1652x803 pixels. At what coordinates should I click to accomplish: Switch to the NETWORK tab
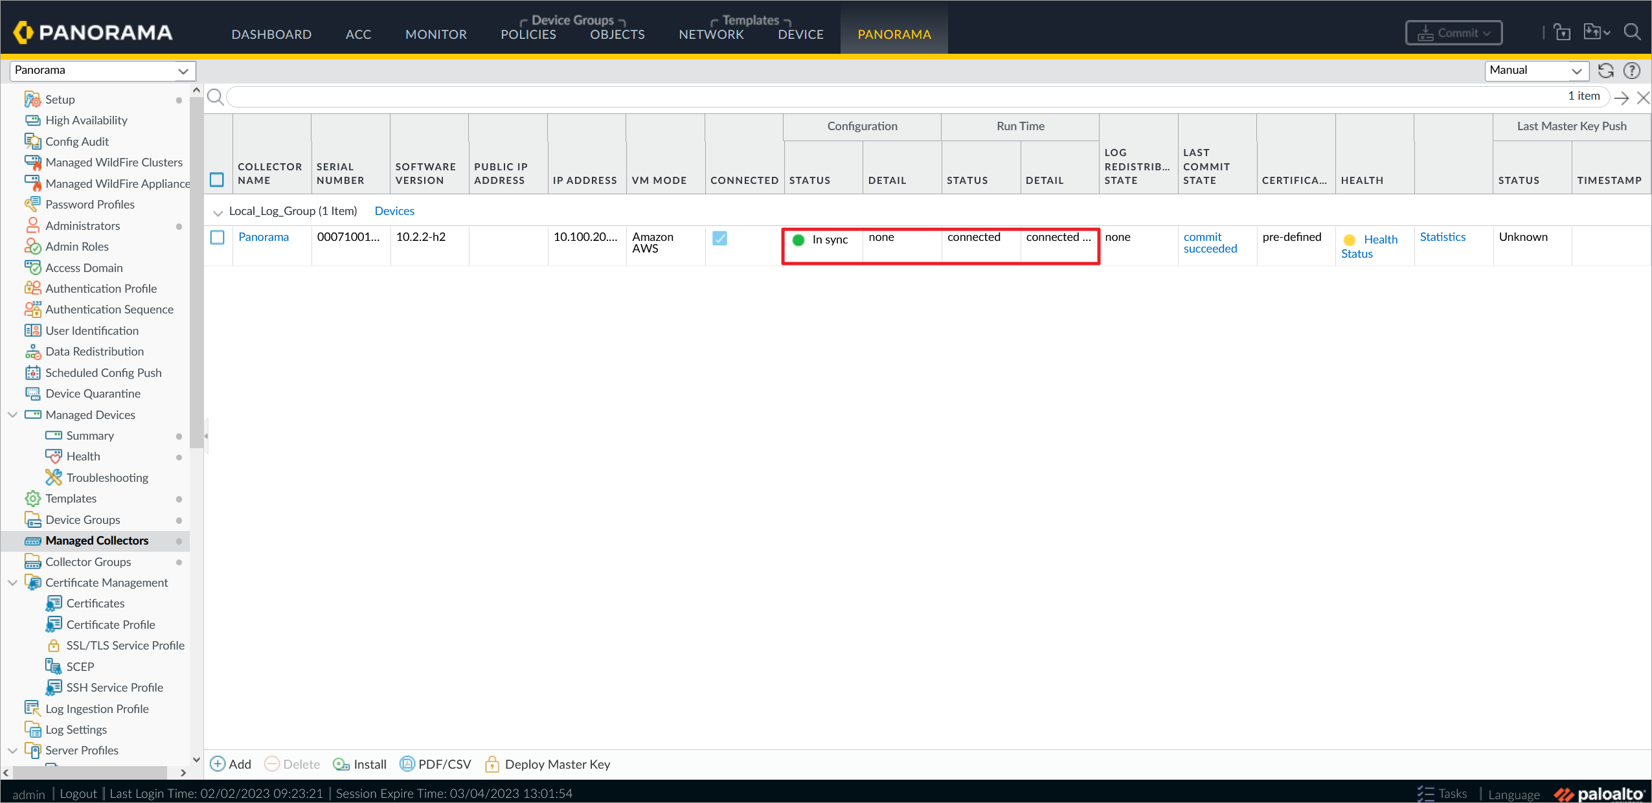(x=711, y=34)
